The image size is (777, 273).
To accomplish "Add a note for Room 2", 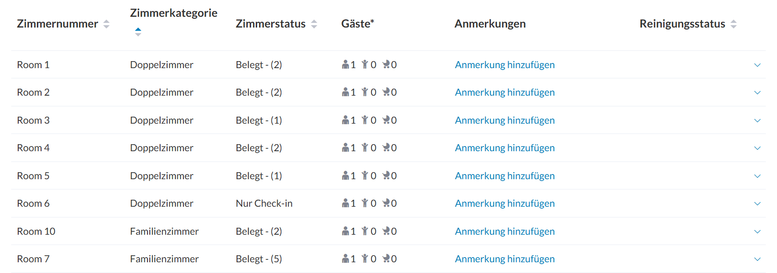I will click(504, 92).
